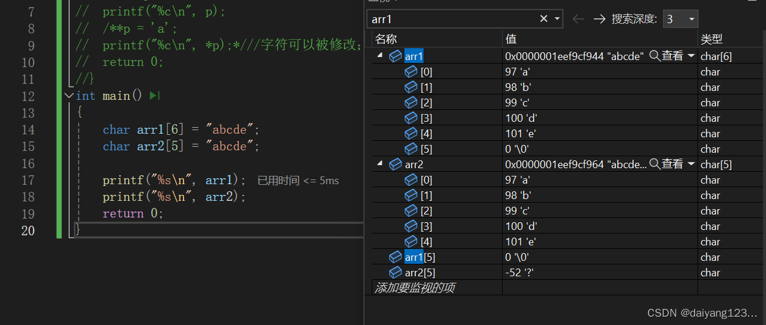Open the 查看 visualizer dropdown arrow for arr1
This screenshot has height=325, width=766.
[691, 56]
